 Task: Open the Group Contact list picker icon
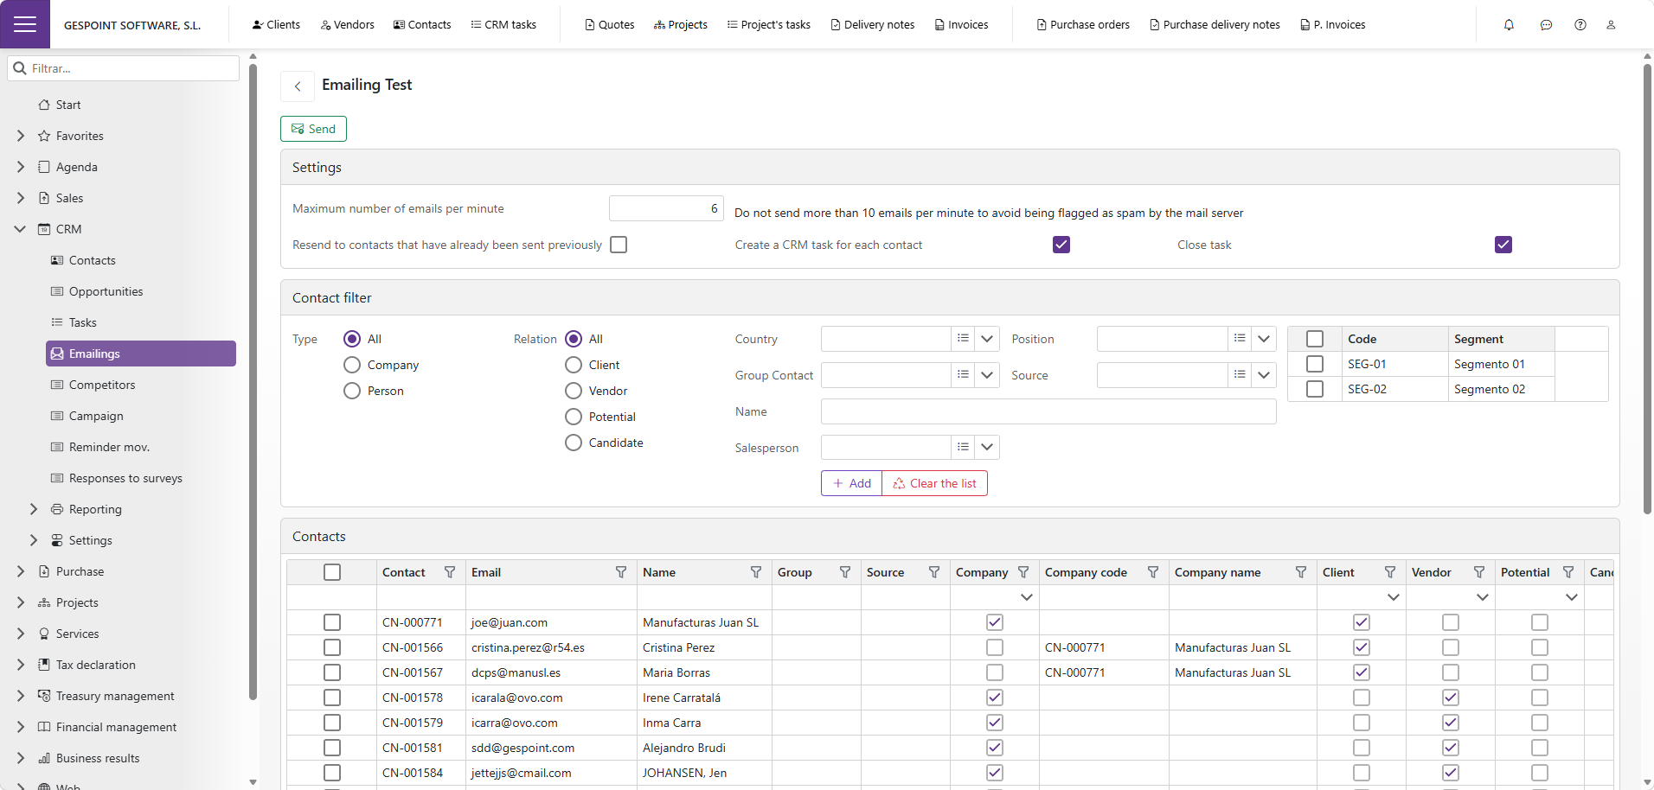963,375
